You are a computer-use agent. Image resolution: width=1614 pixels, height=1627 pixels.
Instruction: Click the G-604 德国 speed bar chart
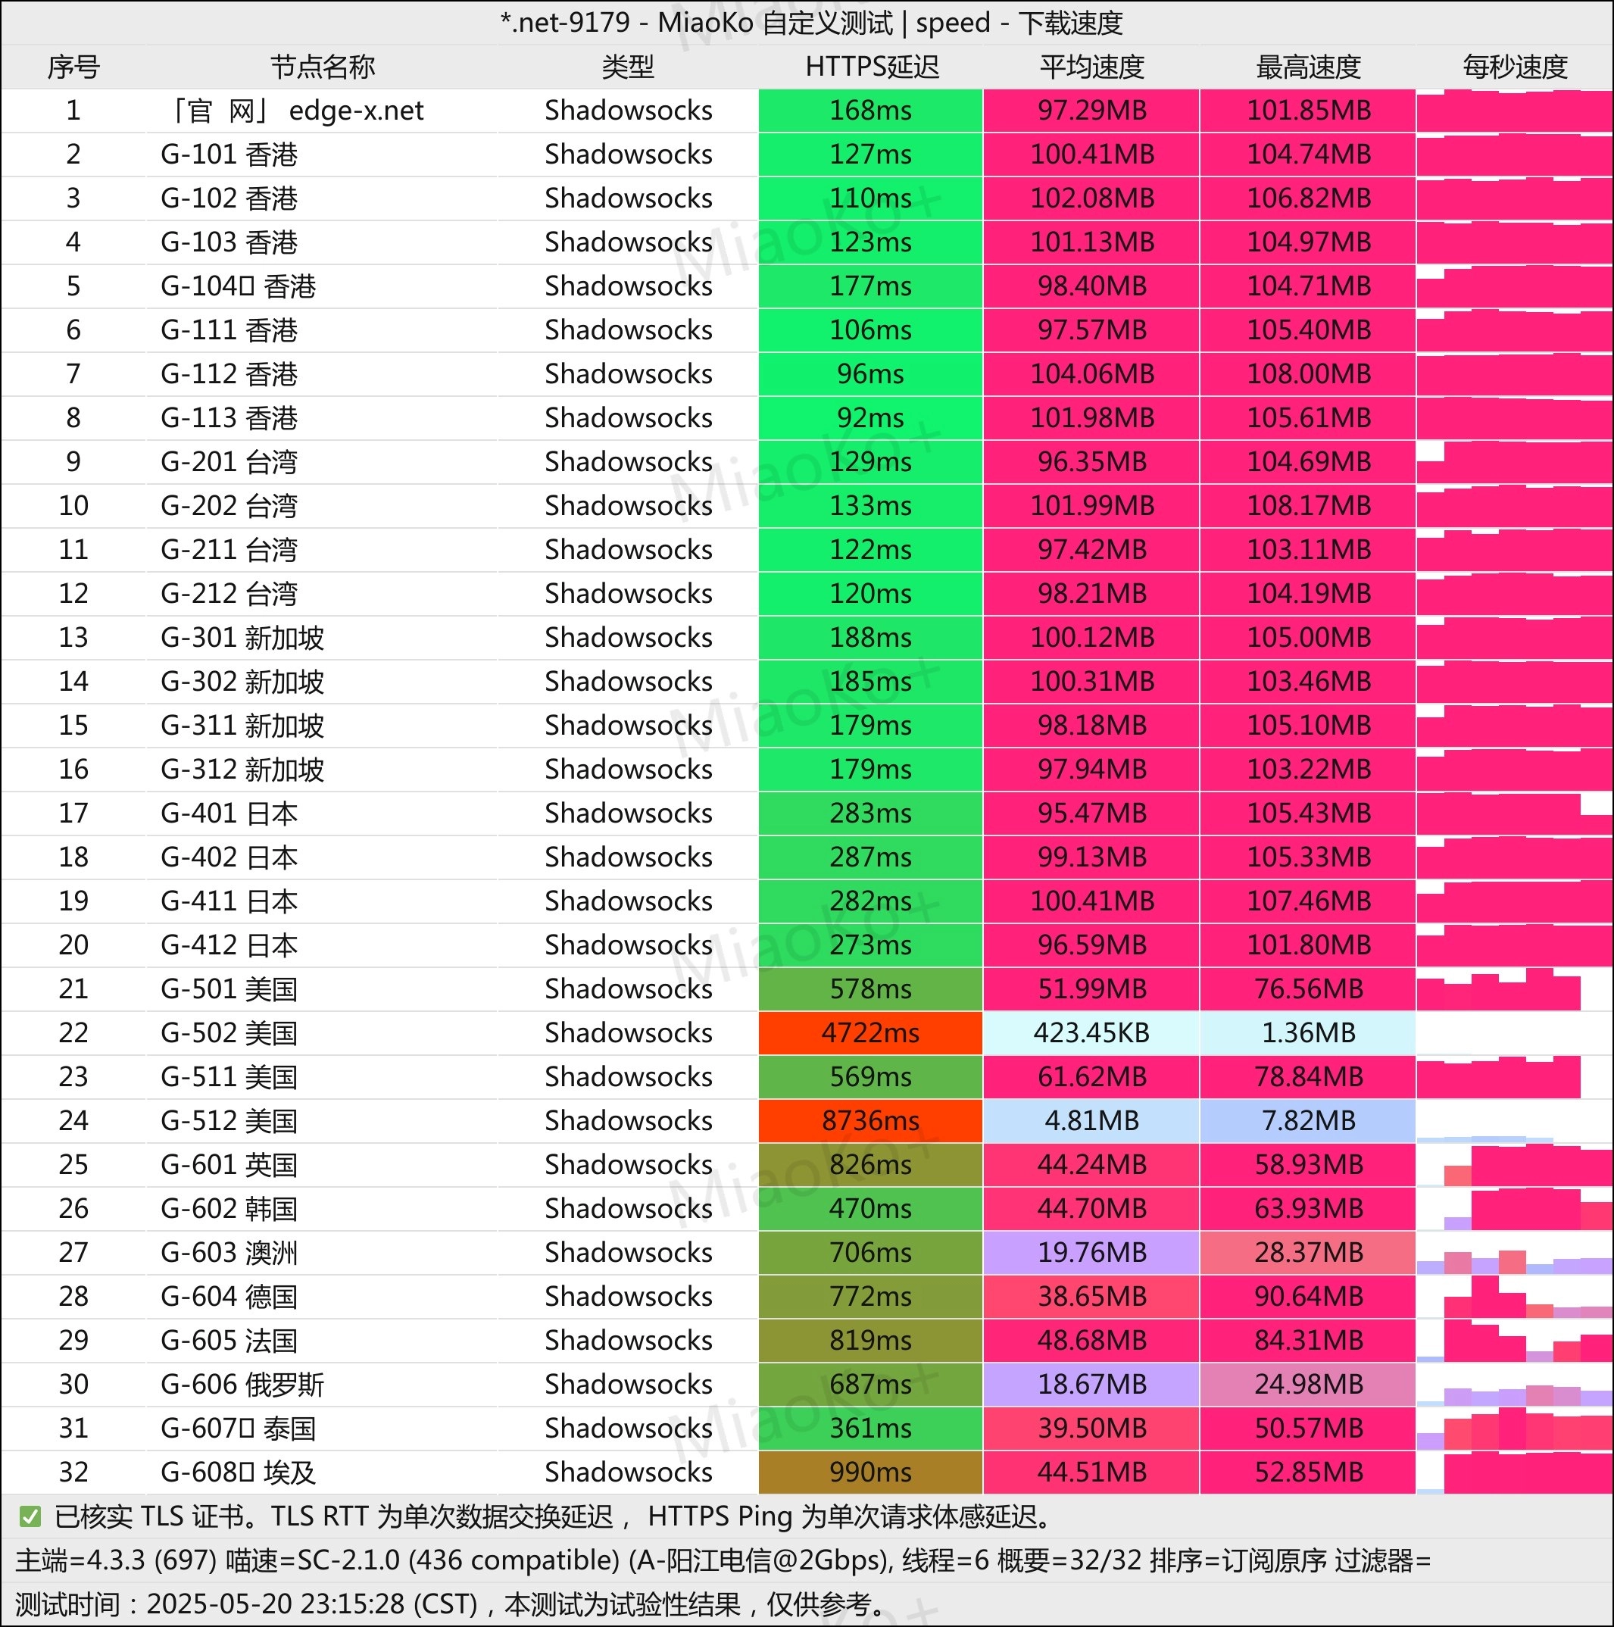tap(1515, 1296)
